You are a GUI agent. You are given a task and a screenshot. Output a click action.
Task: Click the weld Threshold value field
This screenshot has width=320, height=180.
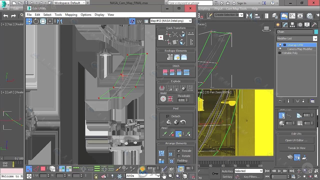point(181,100)
